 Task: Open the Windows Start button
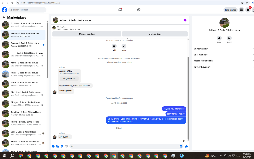[x=4, y=156]
